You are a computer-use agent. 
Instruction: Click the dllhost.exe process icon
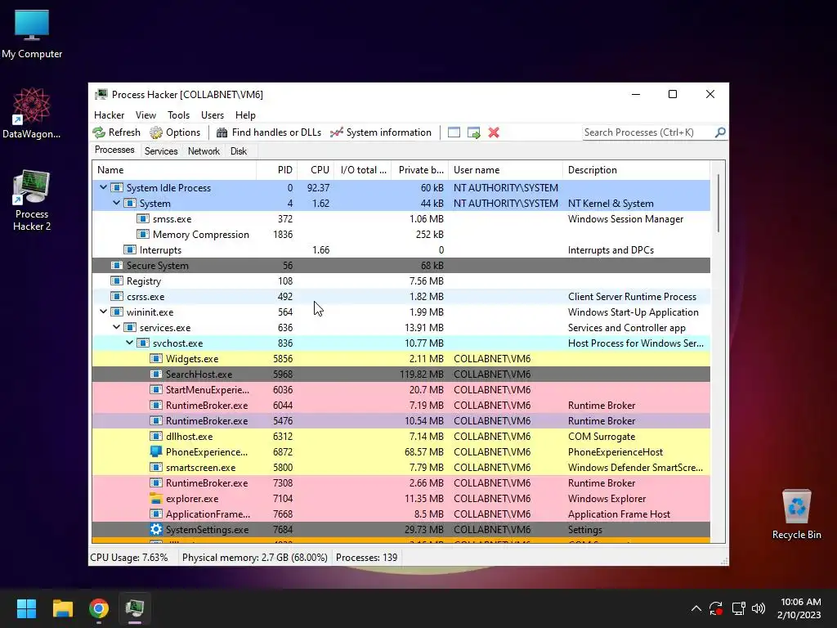(156, 437)
